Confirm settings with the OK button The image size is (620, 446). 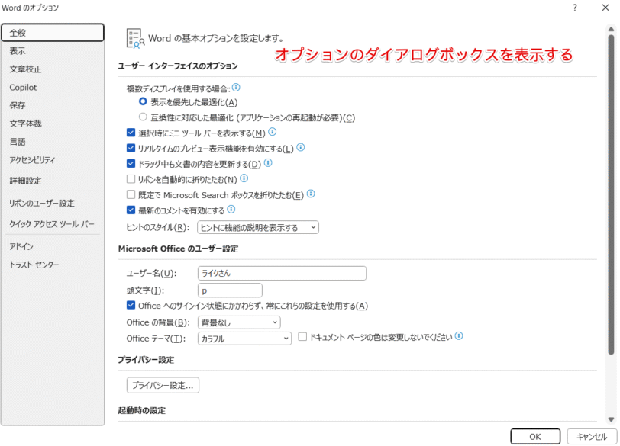[535, 436]
